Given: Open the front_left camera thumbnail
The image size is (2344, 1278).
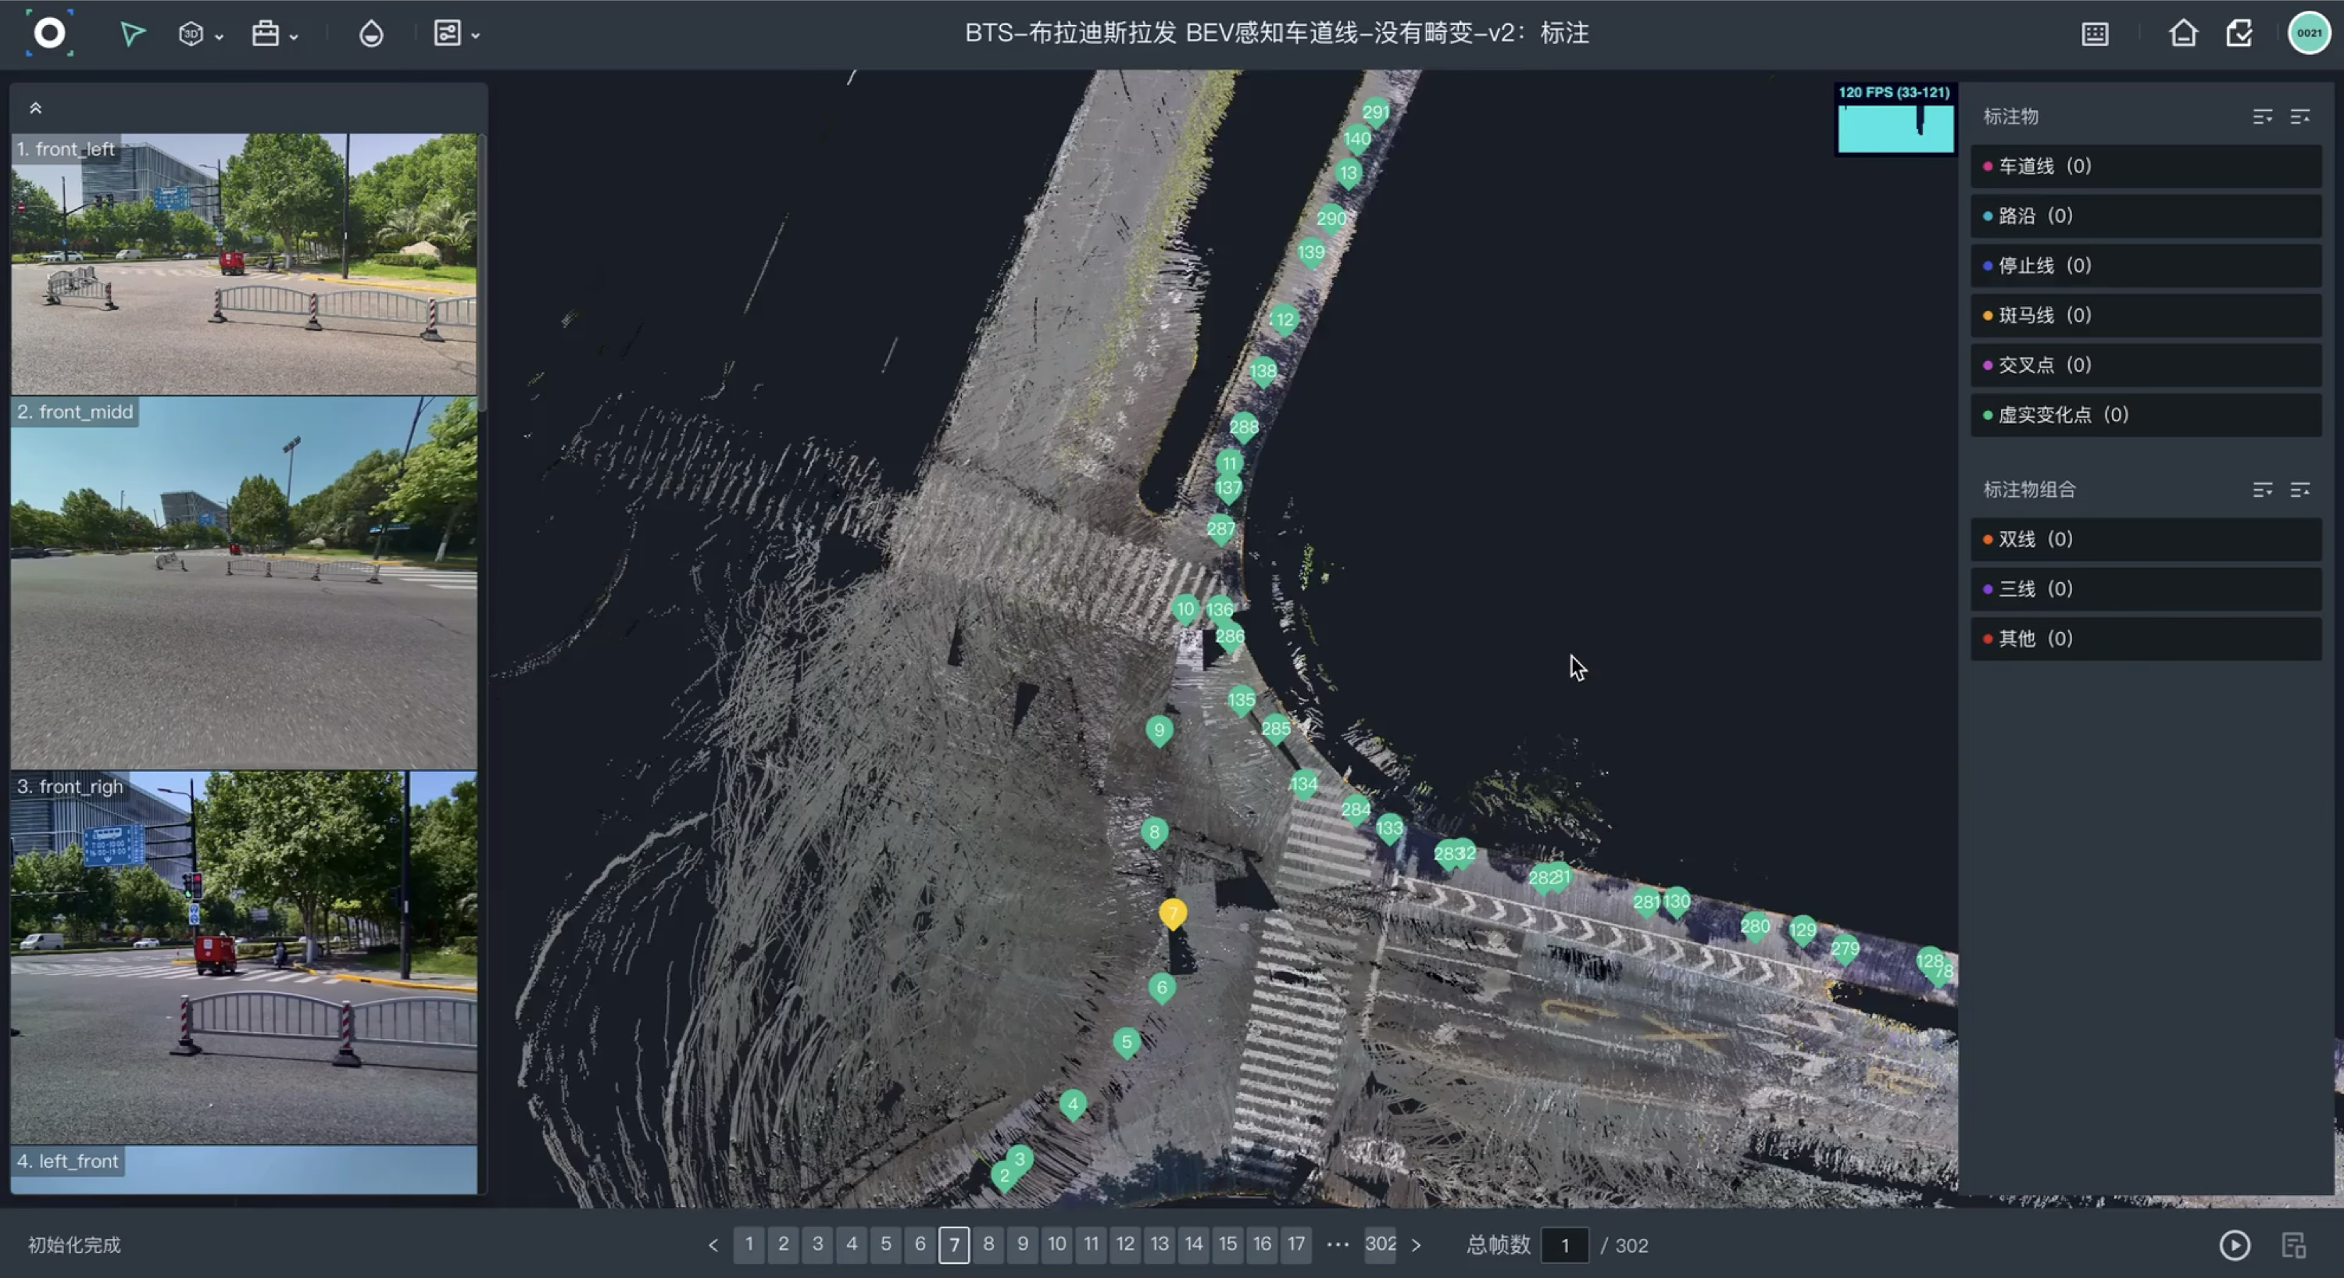Looking at the screenshot, I should point(243,264).
